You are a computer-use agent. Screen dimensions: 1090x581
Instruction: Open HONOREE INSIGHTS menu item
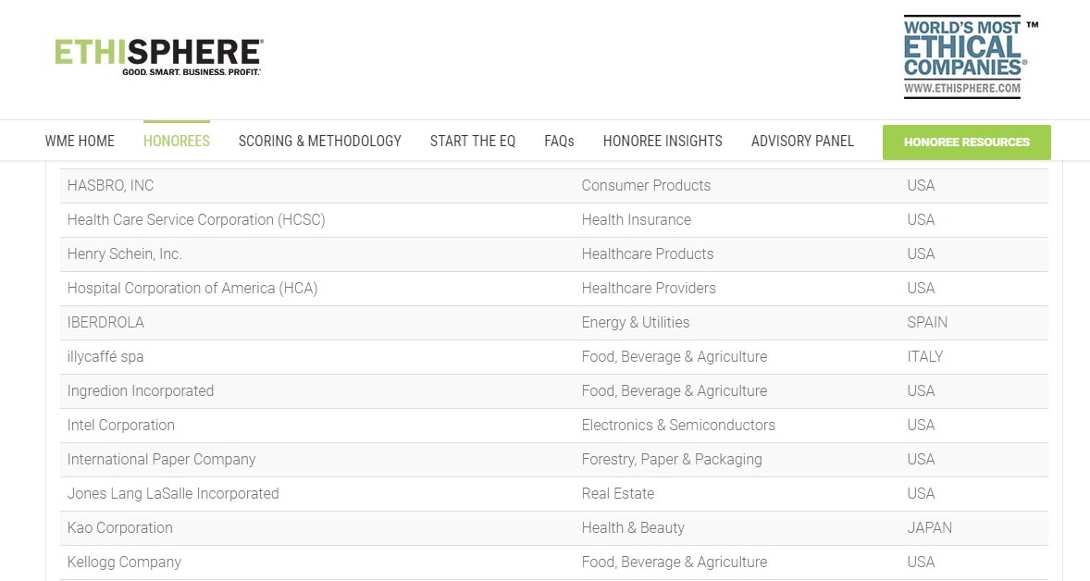pyautogui.click(x=663, y=142)
